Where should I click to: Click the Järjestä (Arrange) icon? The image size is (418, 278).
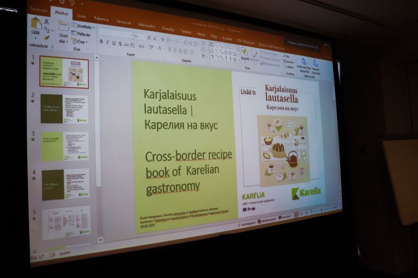[245, 51]
